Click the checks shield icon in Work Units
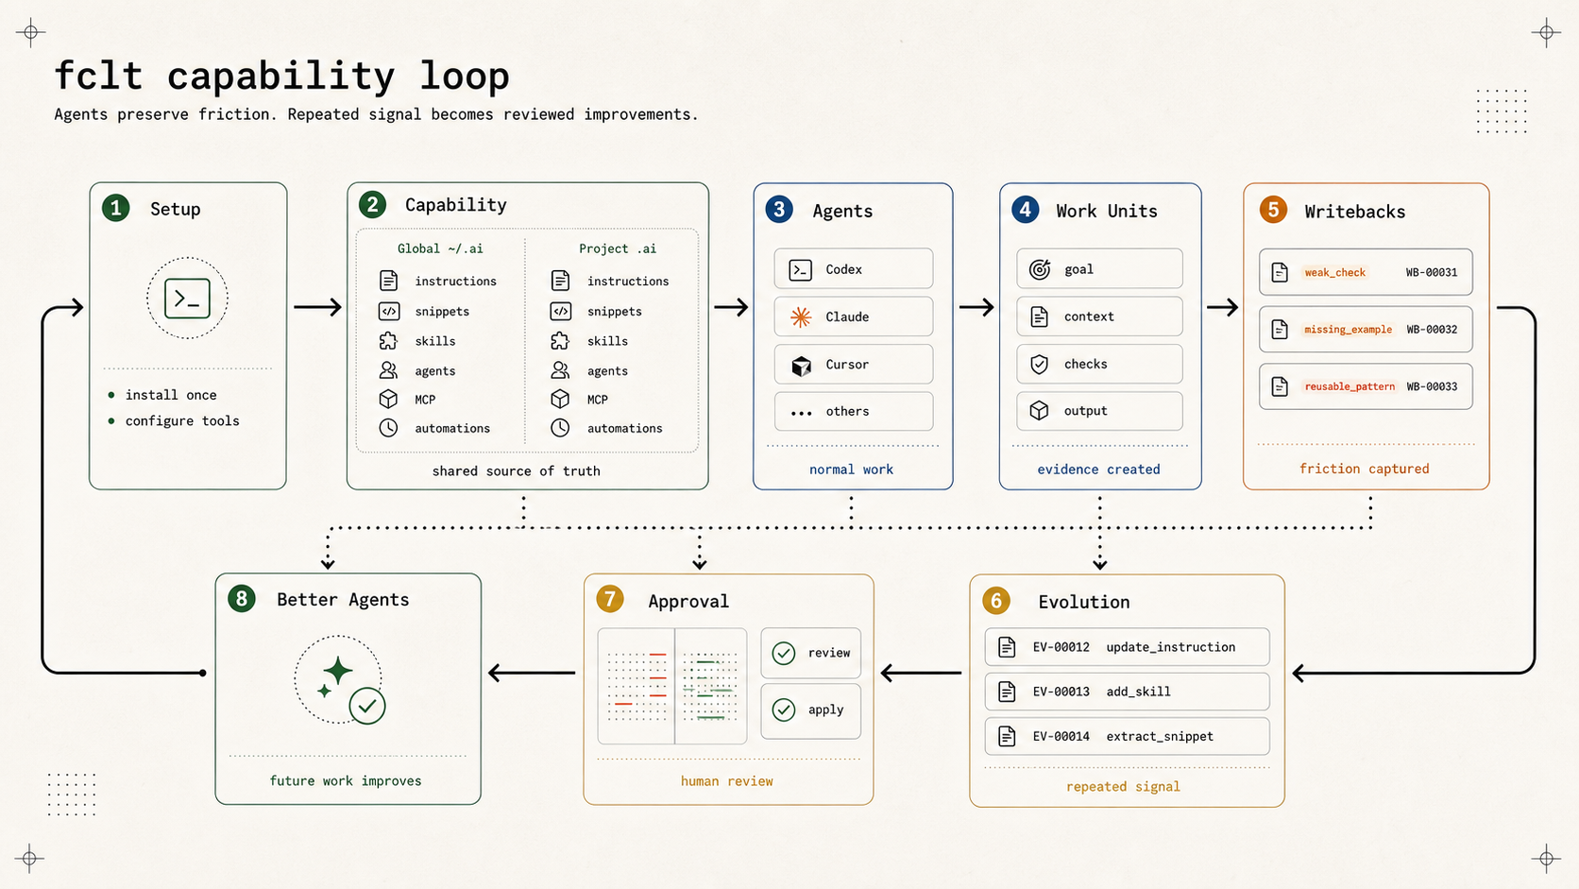Image resolution: width=1579 pixels, height=889 pixels. [x=1040, y=364]
